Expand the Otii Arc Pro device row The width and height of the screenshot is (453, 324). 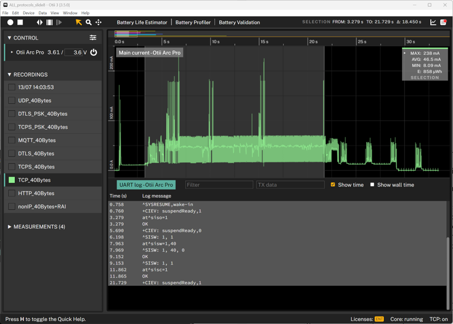12,52
